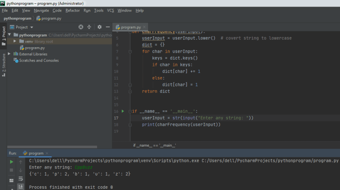
Task: Expand the venv folder
Action: coord(15,41)
